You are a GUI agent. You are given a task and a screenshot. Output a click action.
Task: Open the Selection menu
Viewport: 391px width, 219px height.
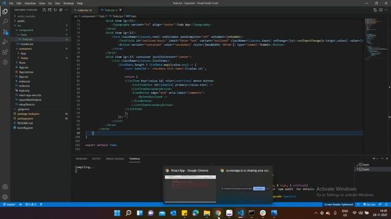tap(30, 3)
